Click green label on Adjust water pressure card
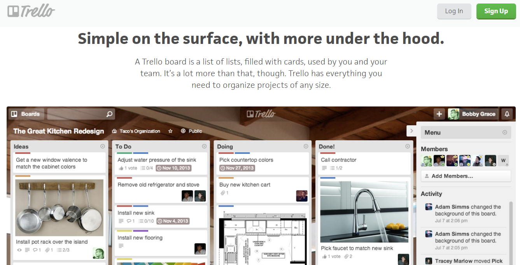The height and width of the screenshot is (265, 520). pyautogui.click(x=124, y=153)
